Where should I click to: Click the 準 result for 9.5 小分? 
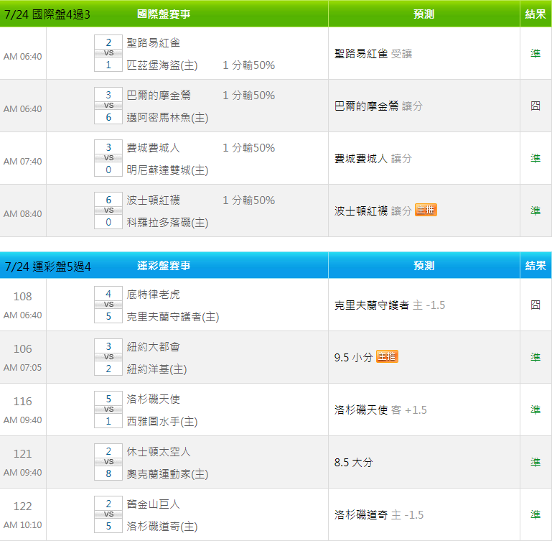(535, 357)
